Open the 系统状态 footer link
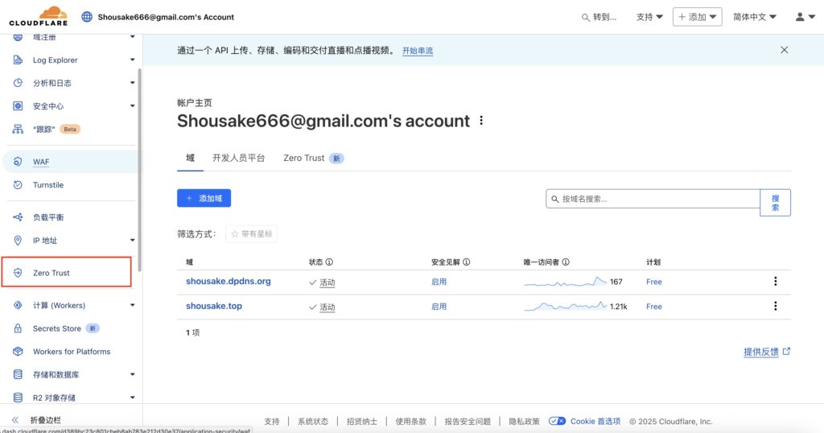 313,422
